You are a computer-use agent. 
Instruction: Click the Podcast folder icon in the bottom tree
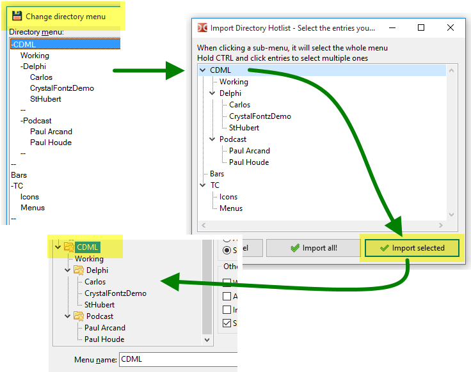[x=79, y=316]
